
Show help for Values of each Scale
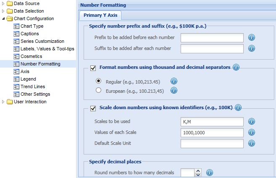click(x=252, y=133)
